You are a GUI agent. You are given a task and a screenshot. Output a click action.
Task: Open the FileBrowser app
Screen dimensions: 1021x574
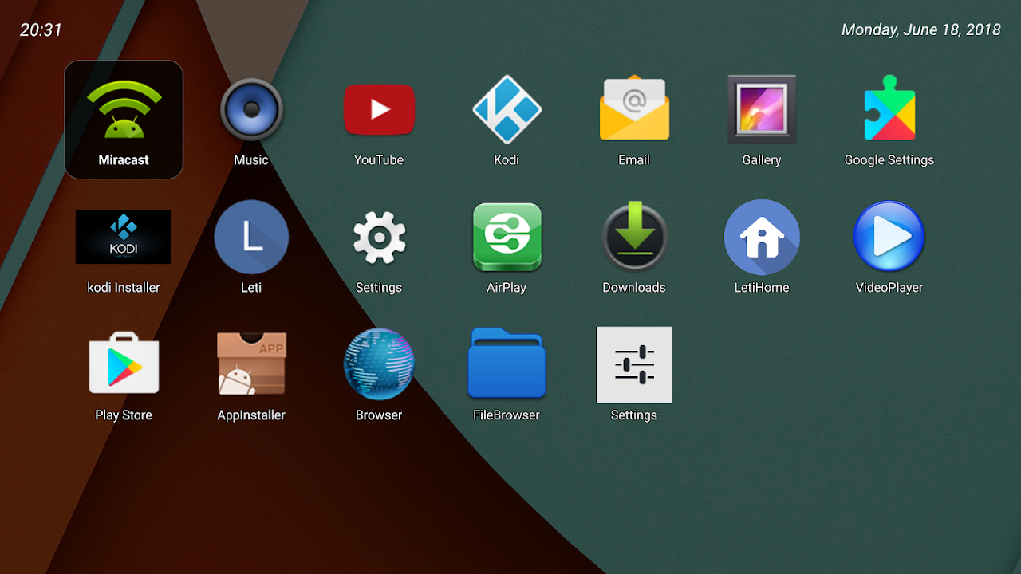coord(507,364)
